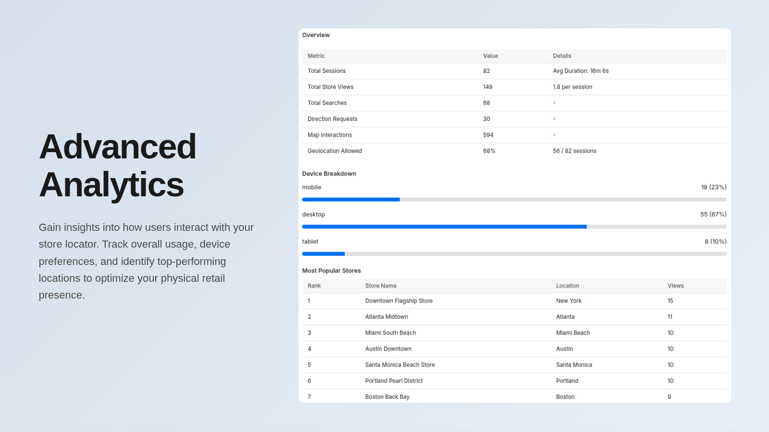Click the Store Name column header

coord(381,286)
